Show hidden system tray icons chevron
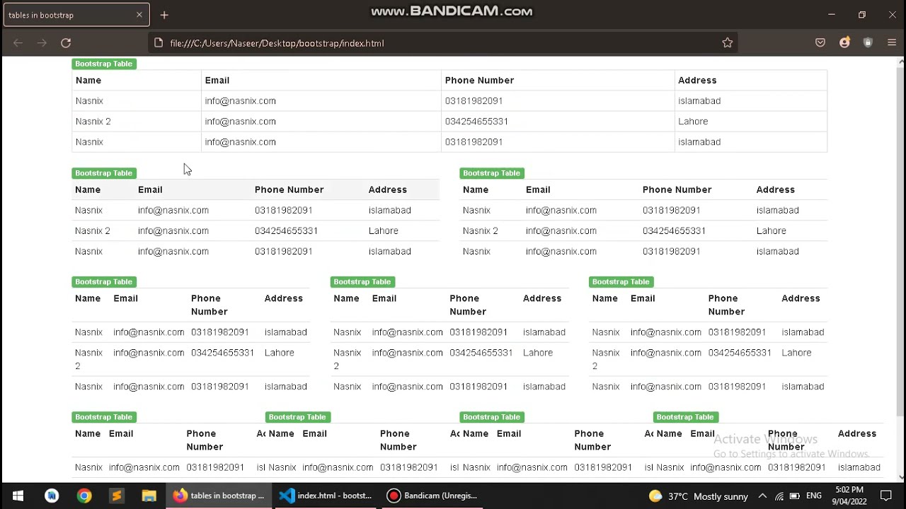The height and width of the screenshot is (509, 906). (x=762, y=496)
